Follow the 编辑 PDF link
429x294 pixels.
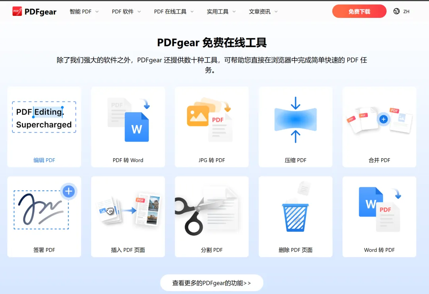click(x=44, y=160)
